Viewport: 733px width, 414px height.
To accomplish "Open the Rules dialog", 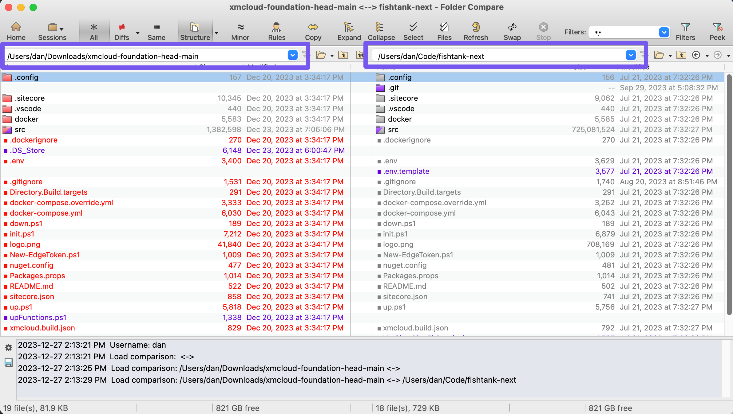I will pyautogui.click(x=277, y=31).
